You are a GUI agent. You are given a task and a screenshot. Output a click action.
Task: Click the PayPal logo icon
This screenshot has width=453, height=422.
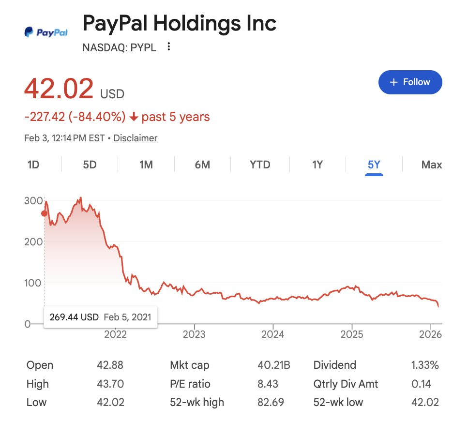[46, 32]
